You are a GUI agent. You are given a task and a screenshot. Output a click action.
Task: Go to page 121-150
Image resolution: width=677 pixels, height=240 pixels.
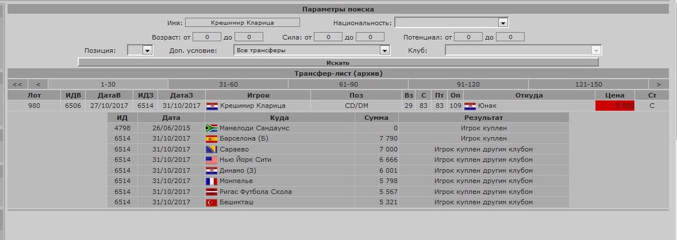[x=589, y=84]
